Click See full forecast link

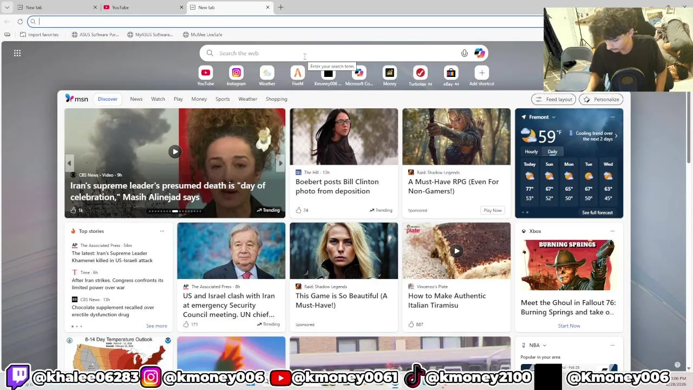click(x=597, y=212)
